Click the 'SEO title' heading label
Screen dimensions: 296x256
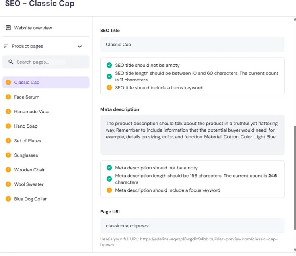coord(110,31)
